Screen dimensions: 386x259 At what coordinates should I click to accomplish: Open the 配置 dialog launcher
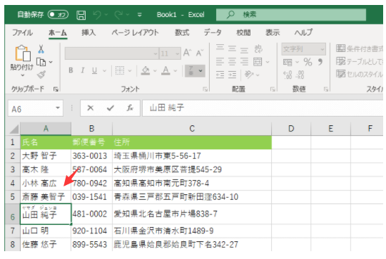click(x=273, y=90)
